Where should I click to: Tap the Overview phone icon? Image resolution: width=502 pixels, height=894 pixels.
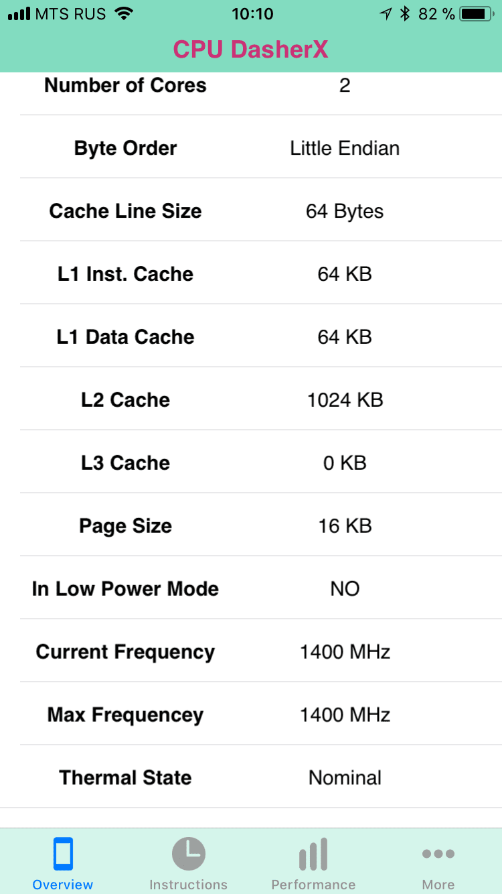(x=63, y=854)
